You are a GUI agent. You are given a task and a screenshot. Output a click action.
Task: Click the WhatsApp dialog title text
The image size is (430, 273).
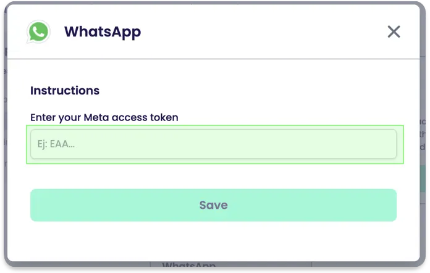point(103,31)
